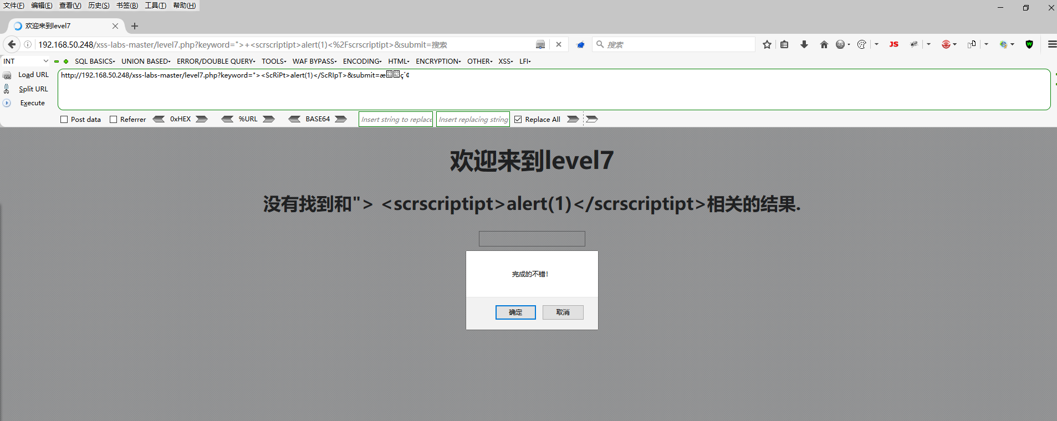1057x421 pixels.
Task: Click the grey globe toolbar icon
Action: (x=840, y=44)
